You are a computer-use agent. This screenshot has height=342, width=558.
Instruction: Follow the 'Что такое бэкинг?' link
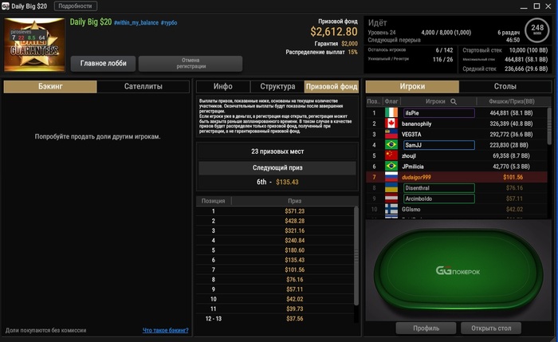click(x=166, y=330)
